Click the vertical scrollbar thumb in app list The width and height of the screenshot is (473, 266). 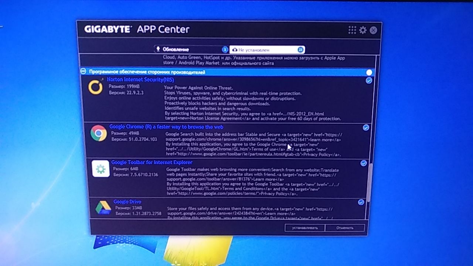[x=370, y=182]
